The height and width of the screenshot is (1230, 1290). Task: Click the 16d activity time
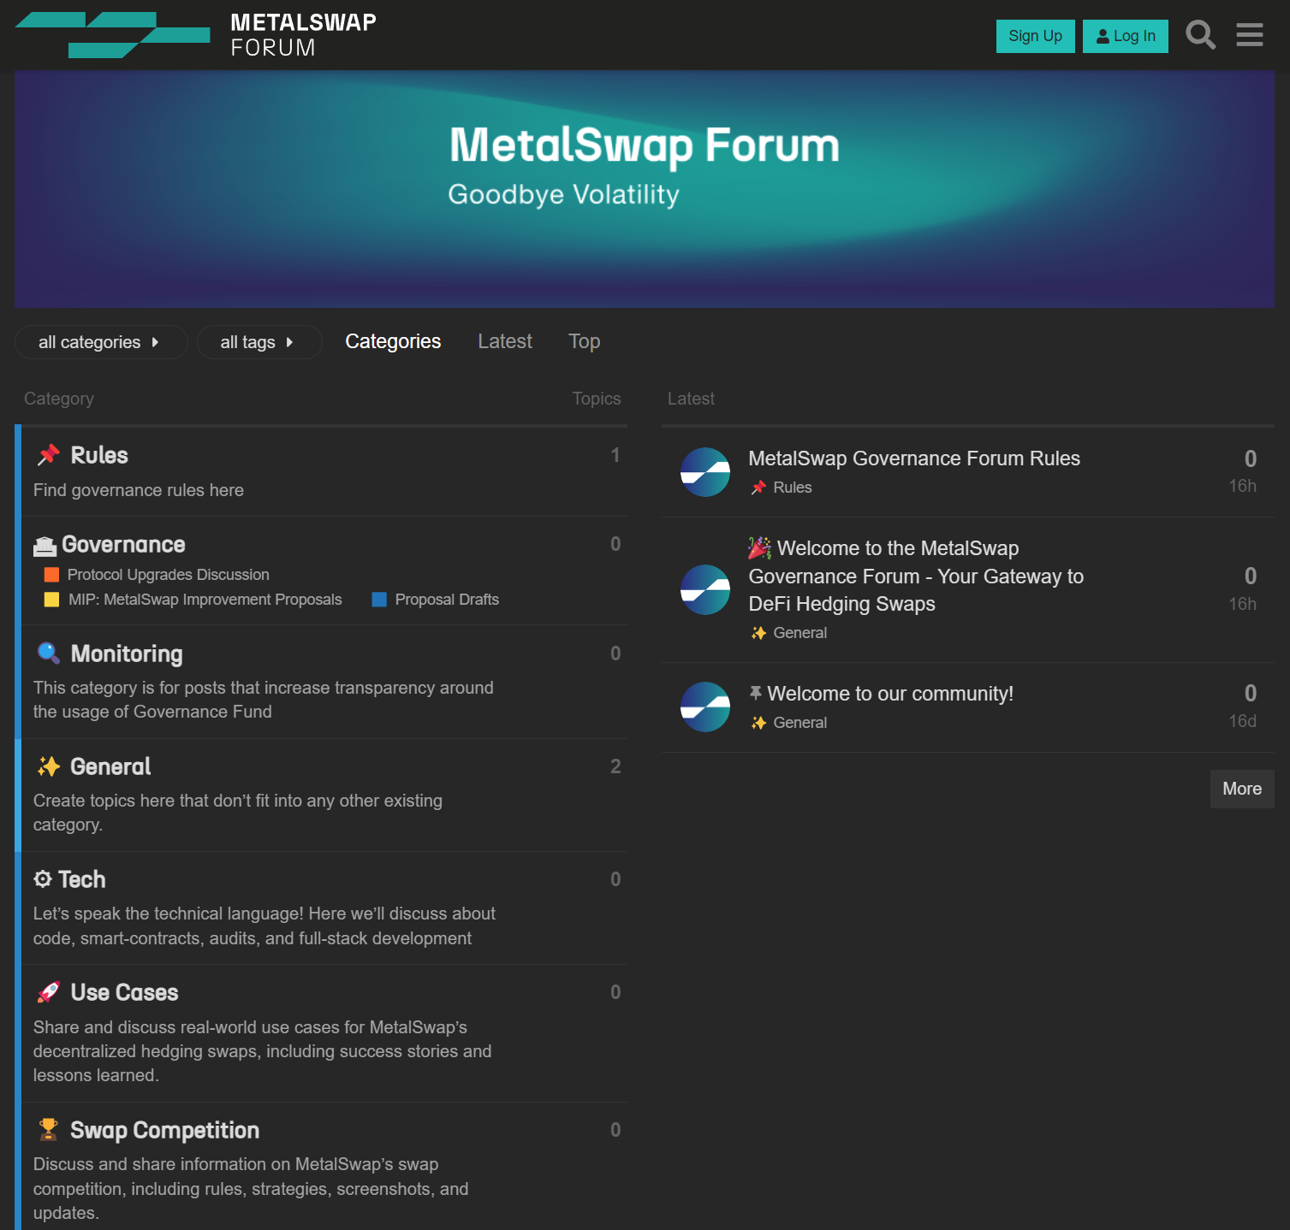coord(1243,721)
